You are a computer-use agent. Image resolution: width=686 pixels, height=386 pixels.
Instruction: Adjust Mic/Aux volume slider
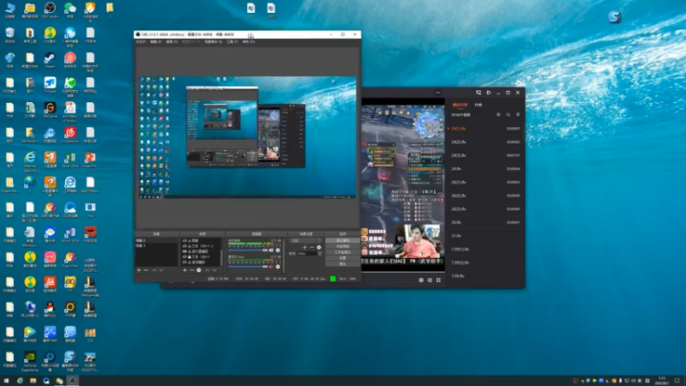pos(248,267)
